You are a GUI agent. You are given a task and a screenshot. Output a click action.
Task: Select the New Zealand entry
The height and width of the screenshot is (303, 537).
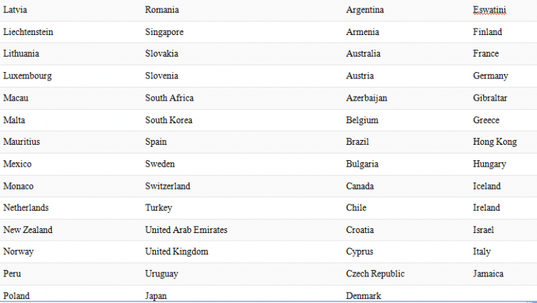pos(28,230)
